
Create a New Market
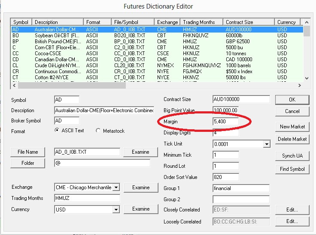click(292, 127)
